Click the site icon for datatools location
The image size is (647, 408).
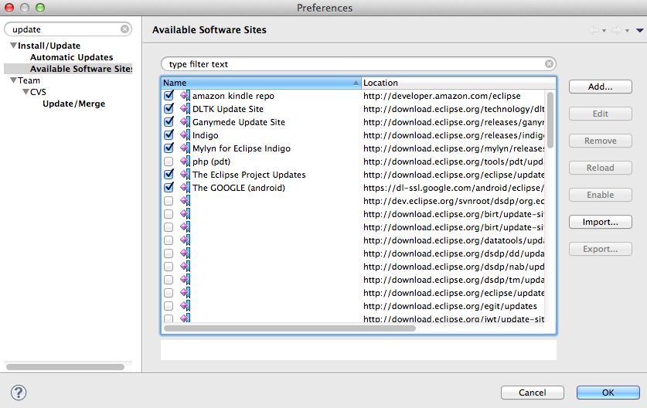pos(186,240)
